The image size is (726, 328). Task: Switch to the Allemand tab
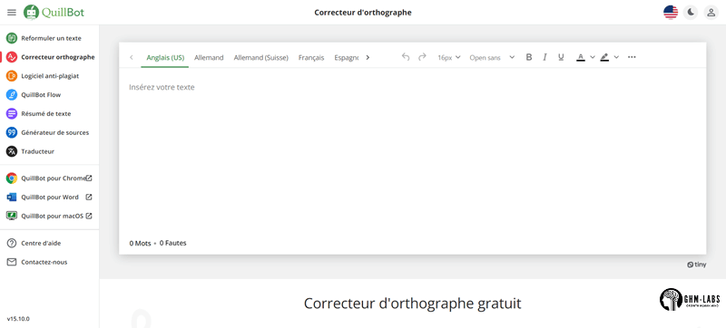(x=209, y=58)
